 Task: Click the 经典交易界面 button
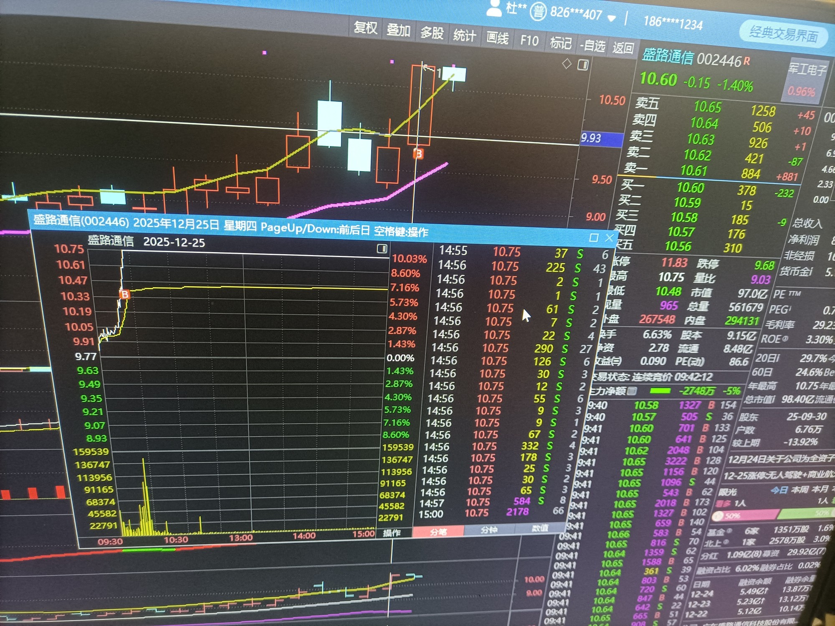pos(784,34)
